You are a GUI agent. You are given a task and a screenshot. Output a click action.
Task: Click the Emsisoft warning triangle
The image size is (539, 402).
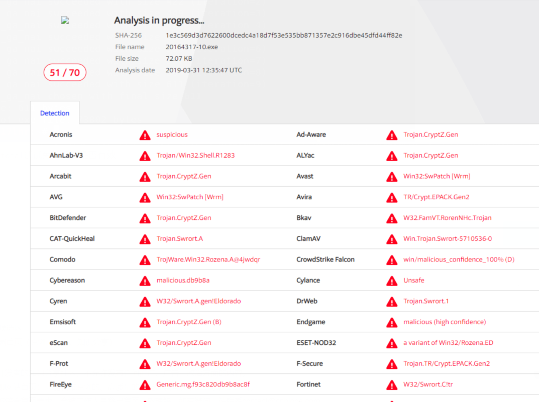pyautogui.click(x=145, y=322)
